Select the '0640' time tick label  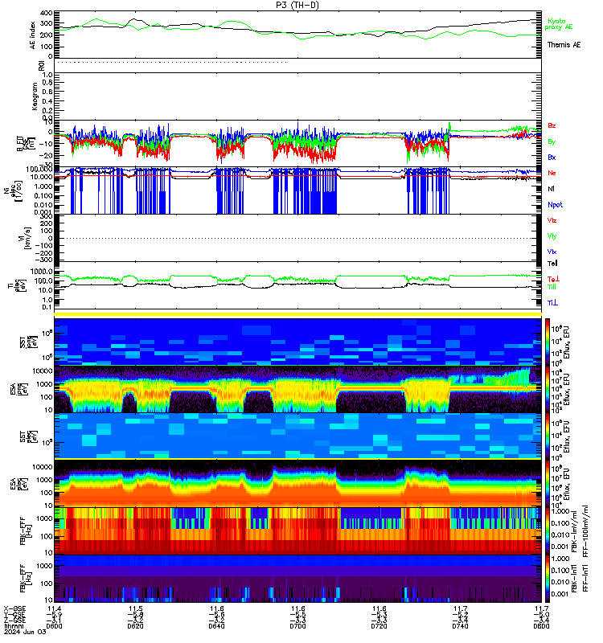click(x=216, y=626)
